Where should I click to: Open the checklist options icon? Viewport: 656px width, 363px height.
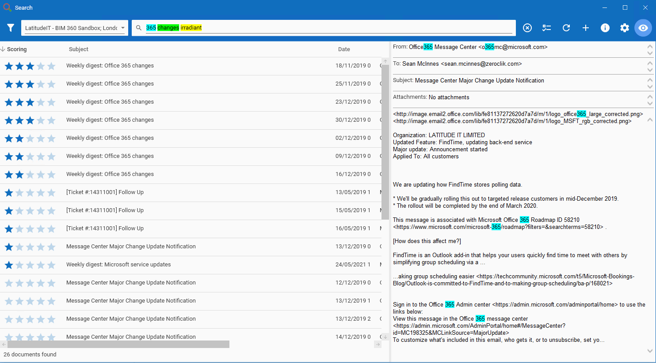point(547,28)
